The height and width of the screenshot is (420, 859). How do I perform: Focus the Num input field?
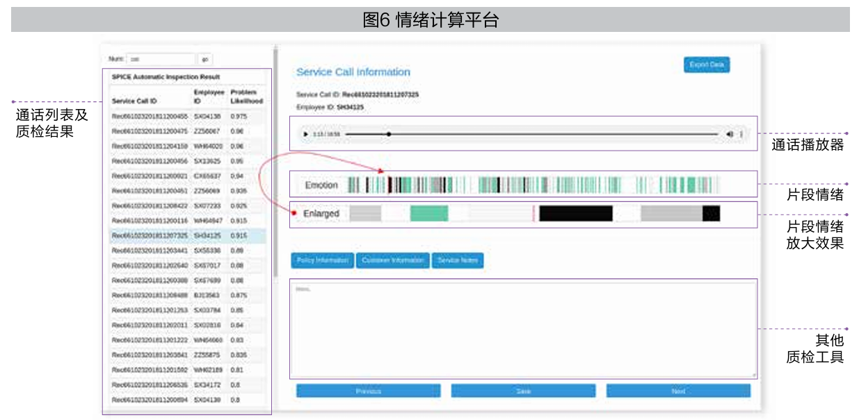(161, 60)
